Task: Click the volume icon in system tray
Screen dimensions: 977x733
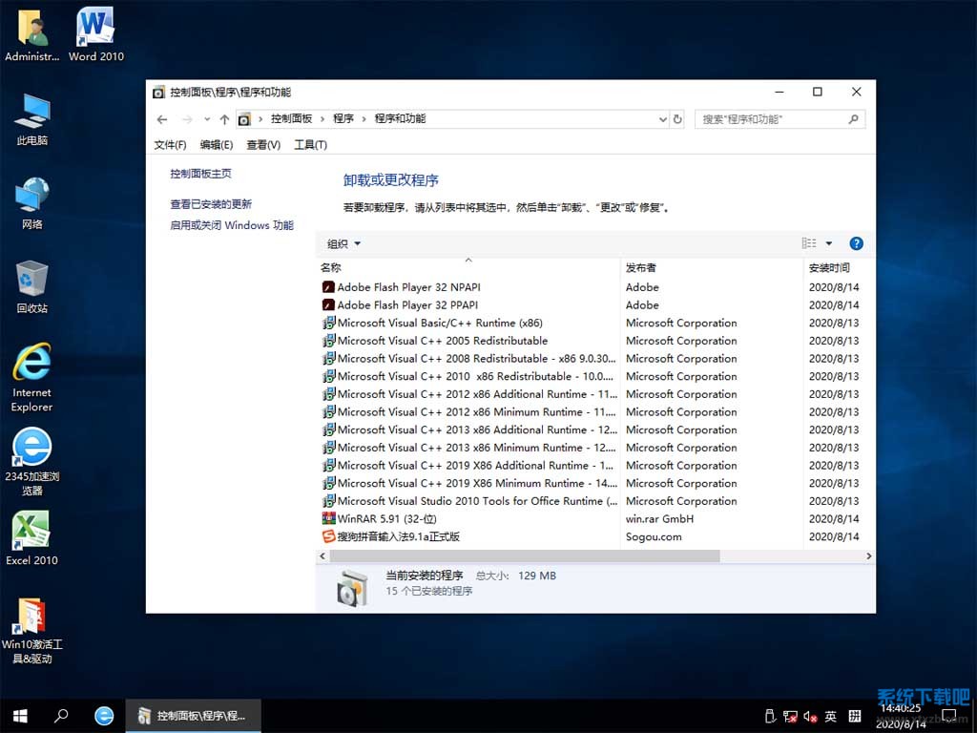Action: coord(809,716)
